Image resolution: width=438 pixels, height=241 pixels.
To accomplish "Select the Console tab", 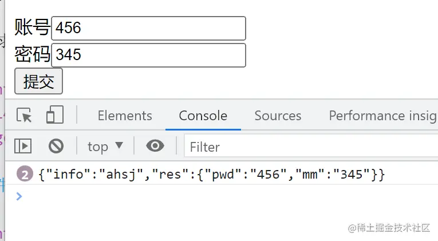I will click(x=203, y=116).
